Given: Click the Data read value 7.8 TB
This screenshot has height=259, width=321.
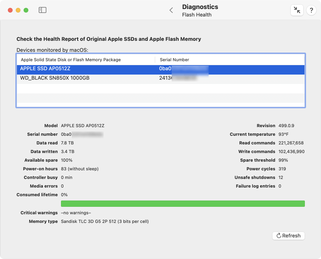Looking at the screenshot, I should [67, 143].
